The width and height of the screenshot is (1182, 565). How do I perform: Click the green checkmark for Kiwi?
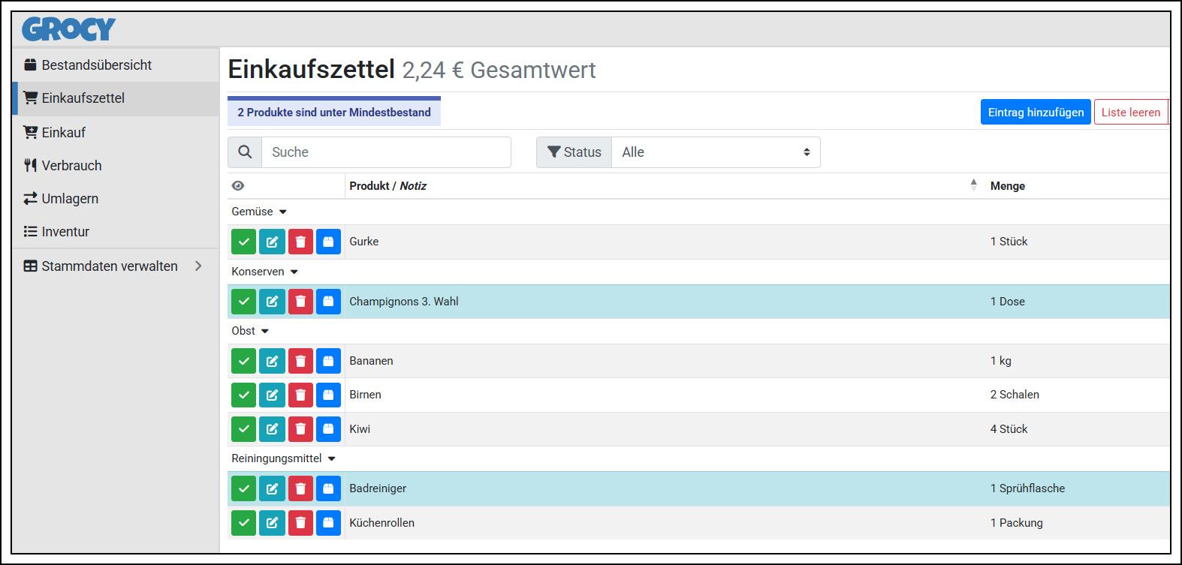click(x=243, y=429)
